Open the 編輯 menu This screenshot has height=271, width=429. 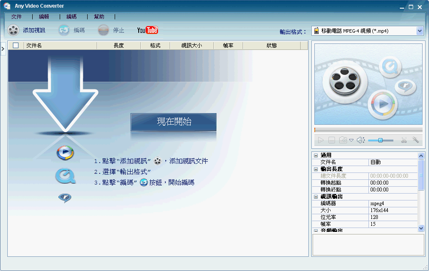tap(44, 17)
